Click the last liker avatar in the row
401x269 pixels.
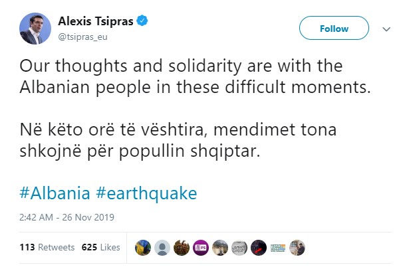[x=298, y=248]
